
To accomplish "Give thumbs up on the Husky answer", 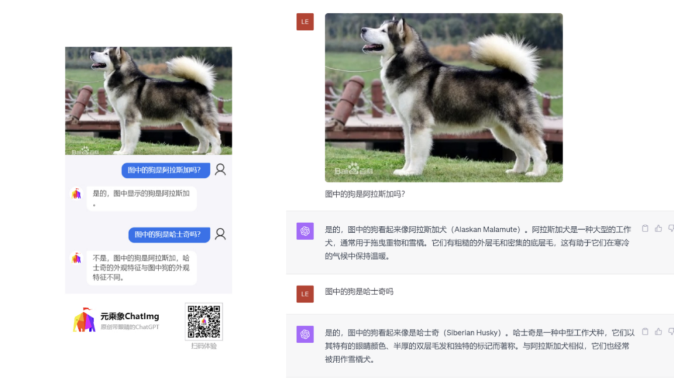I will [x=658, y=333].
